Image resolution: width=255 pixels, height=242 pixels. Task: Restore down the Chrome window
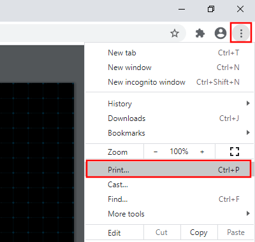[211, 9]
